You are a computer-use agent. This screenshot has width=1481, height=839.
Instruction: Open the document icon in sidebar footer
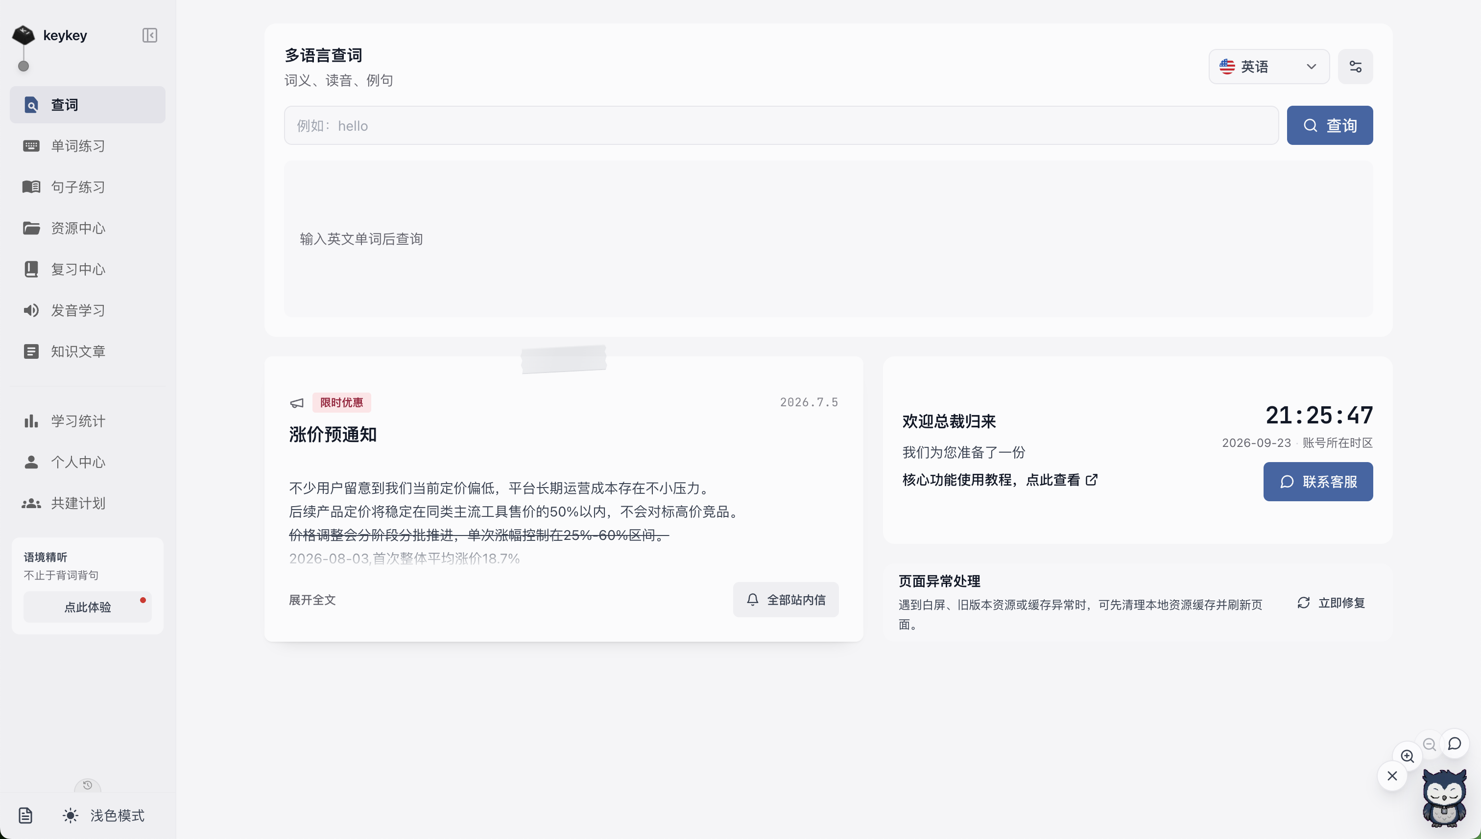[25, 816]
